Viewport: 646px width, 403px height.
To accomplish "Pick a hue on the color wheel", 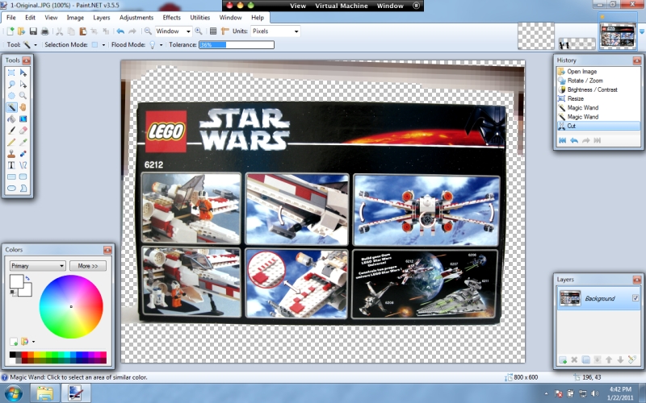I will (71, 306).
